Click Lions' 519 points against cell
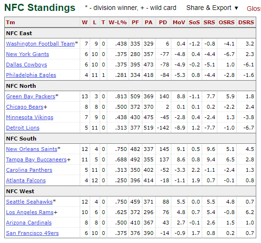The image size is (261, 243). [149, 128]
